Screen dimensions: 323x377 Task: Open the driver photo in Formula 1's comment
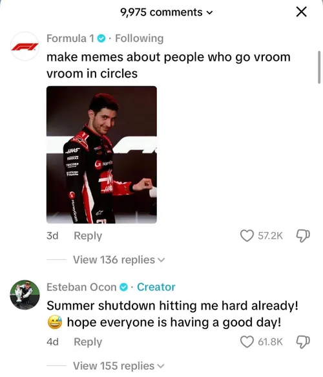101,155
